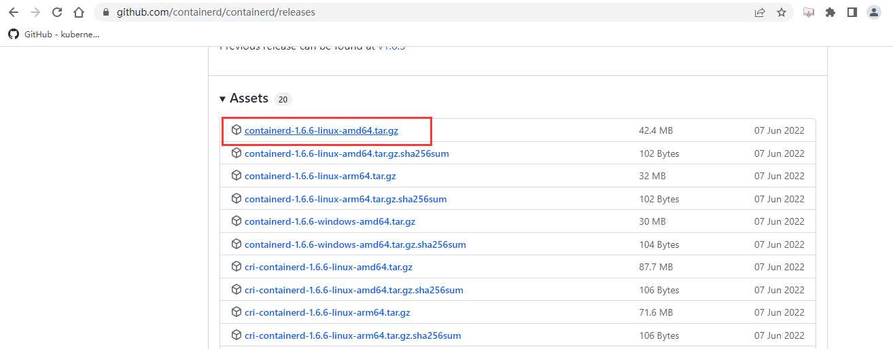This screenshot has width=893, height=349.
Task: Select the 42.4 MB file size
Action: pyautogui.click(x=656, y=130)
